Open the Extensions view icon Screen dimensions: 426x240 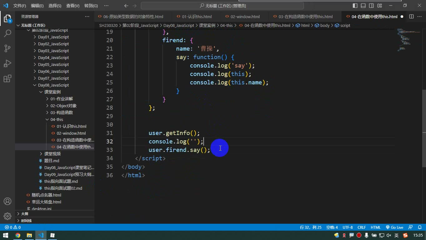pos(7,78)
